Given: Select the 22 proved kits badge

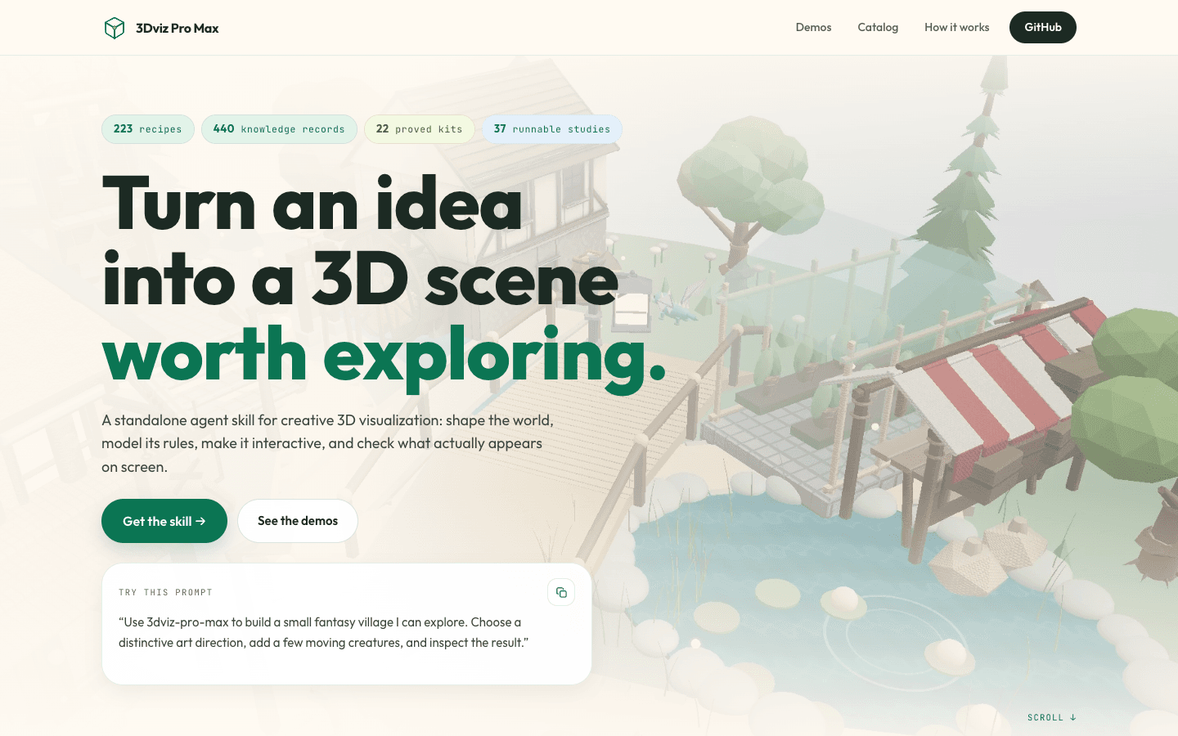Looking at the screenshot, I should 420,129.
